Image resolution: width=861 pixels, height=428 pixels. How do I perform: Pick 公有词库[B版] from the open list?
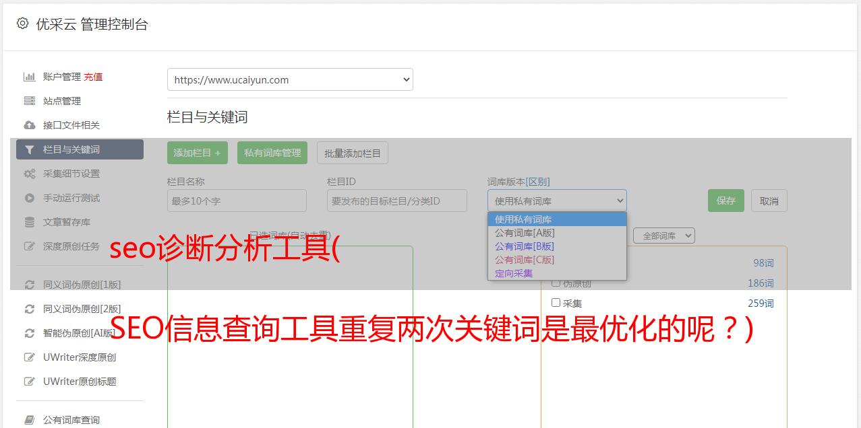click(x=525, y=246)
